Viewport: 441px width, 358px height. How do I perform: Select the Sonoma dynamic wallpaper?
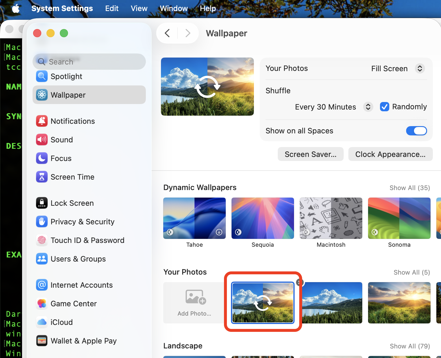pos(399,218)
